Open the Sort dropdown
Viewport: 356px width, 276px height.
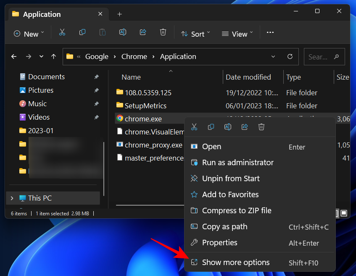pyautogui.click(x=195, y=34)
